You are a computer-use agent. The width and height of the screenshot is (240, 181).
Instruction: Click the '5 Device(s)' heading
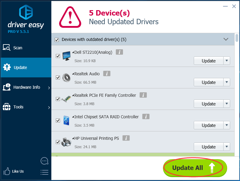(x=110, y=13)
